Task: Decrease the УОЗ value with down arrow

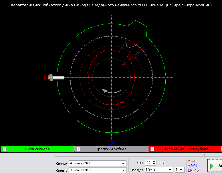Action: click(x=154, y=164)
